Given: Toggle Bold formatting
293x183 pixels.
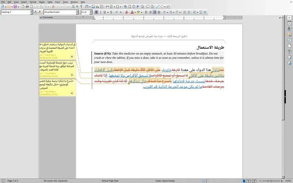Looking at the screenshot, I should (x=96, y=12).
